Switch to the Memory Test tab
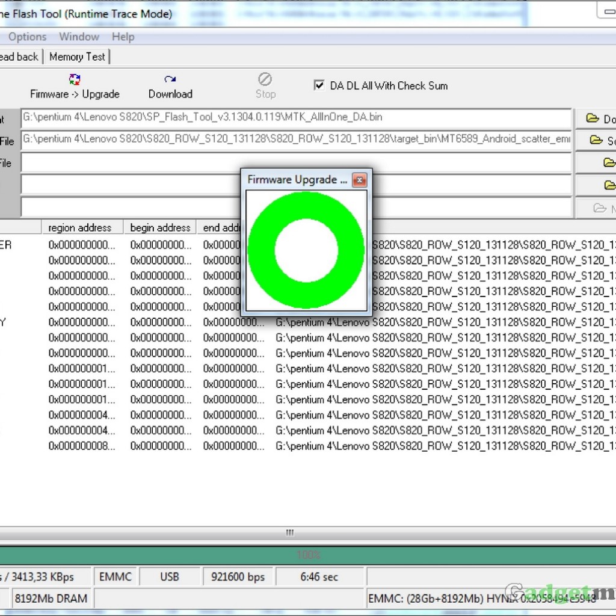The width and height of the screenshot is (616, 616). pyautogui.click(x=77, y=57)
